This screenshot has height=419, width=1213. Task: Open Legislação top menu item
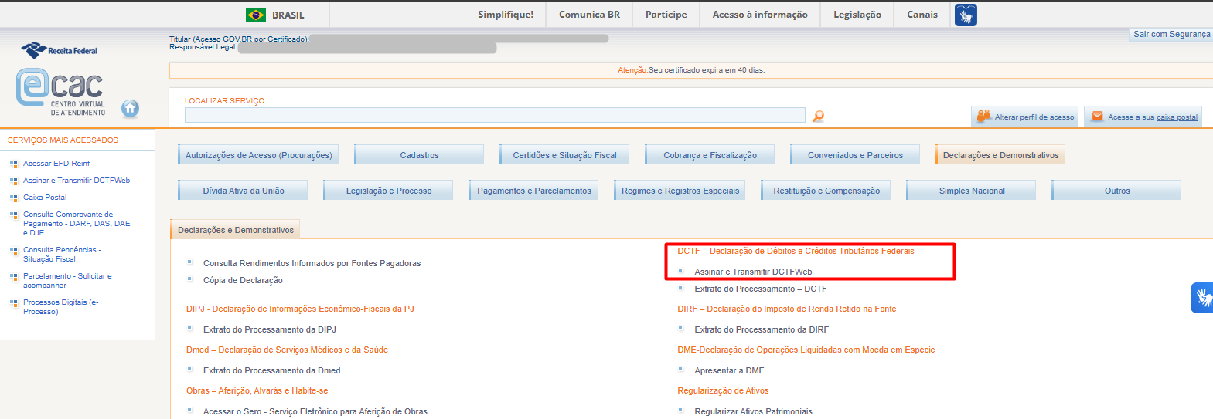pos(857,15)
